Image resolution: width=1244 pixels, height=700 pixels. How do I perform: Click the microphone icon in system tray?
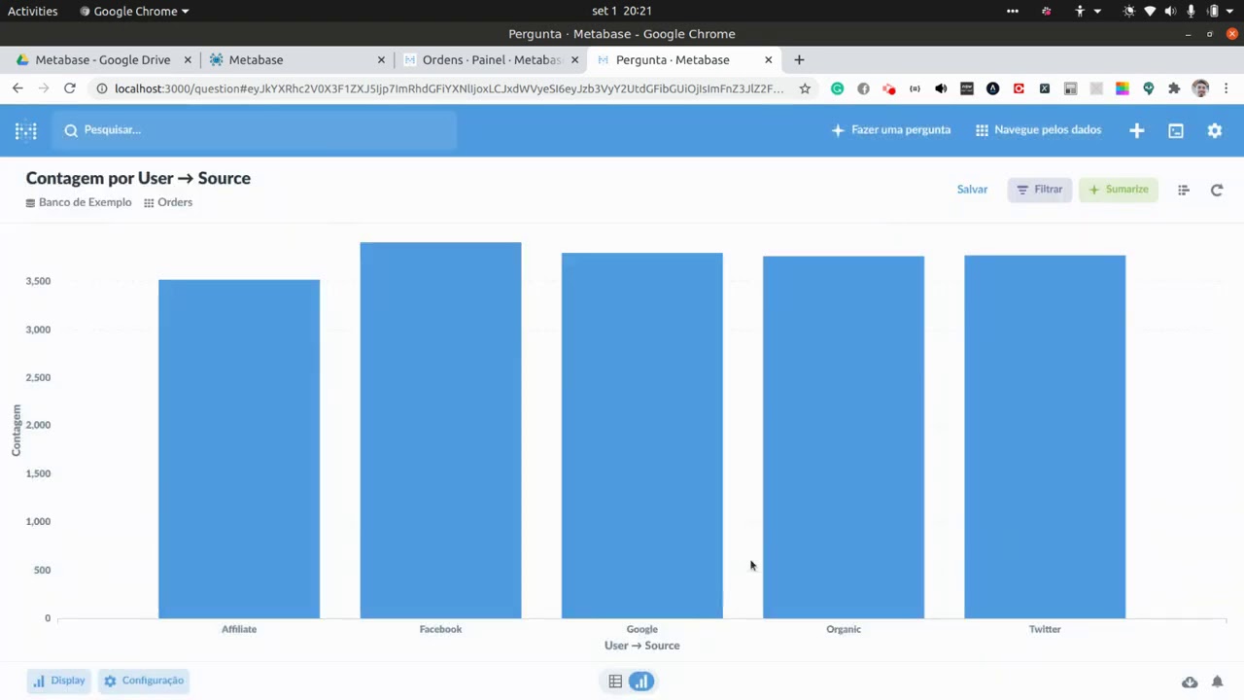click(x=1191, y=11)
